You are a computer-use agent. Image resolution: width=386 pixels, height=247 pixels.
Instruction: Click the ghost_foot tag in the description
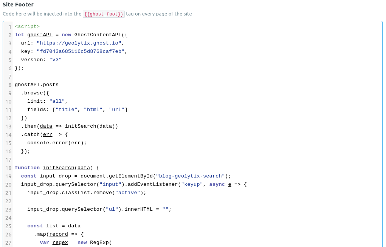[x=104, y=14]
